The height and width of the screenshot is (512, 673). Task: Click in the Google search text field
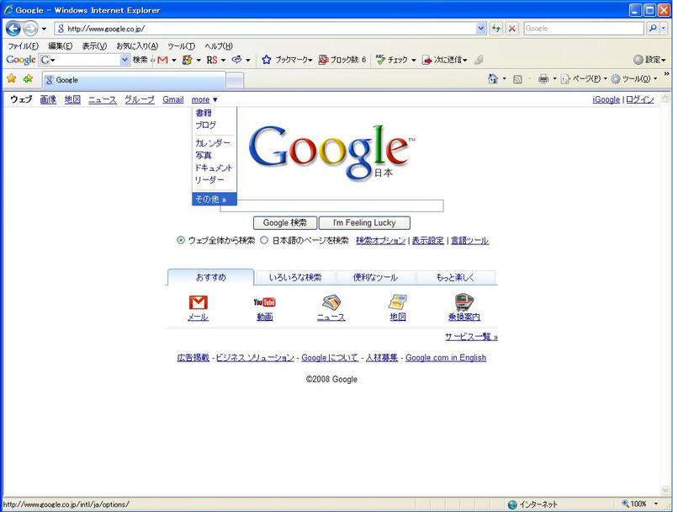(331, 205)
